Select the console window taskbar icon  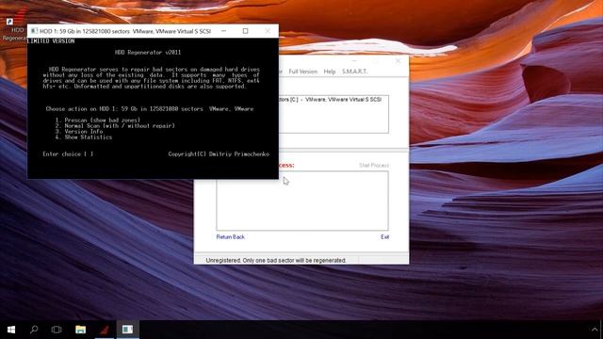coord(128,330)
